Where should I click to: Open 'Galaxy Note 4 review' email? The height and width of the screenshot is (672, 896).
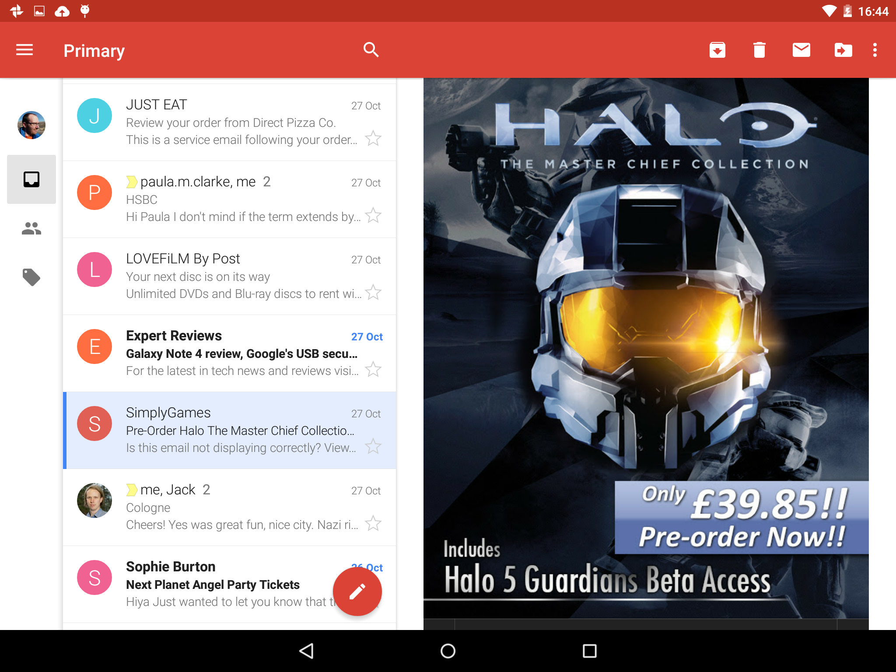[241, 354]
